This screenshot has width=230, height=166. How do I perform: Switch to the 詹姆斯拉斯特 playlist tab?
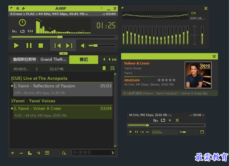[24, 59]
